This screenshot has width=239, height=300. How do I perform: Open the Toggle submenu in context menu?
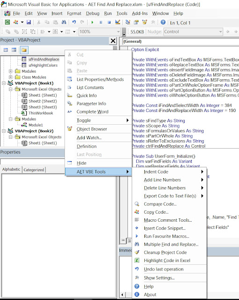coord(98,120)
